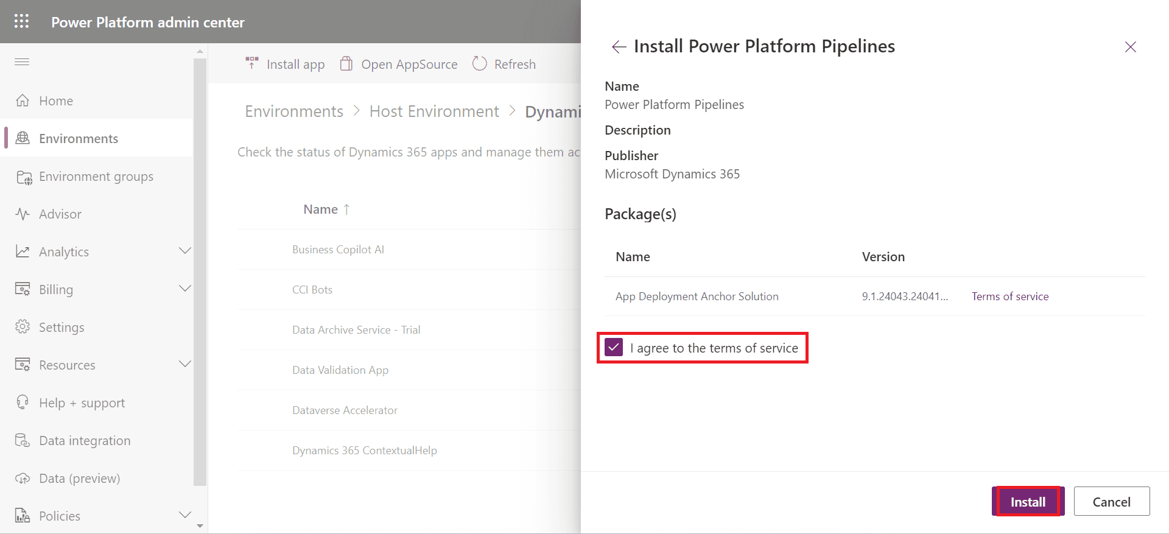Uncheck I agree to the terms checkbox

click(614, 348)
